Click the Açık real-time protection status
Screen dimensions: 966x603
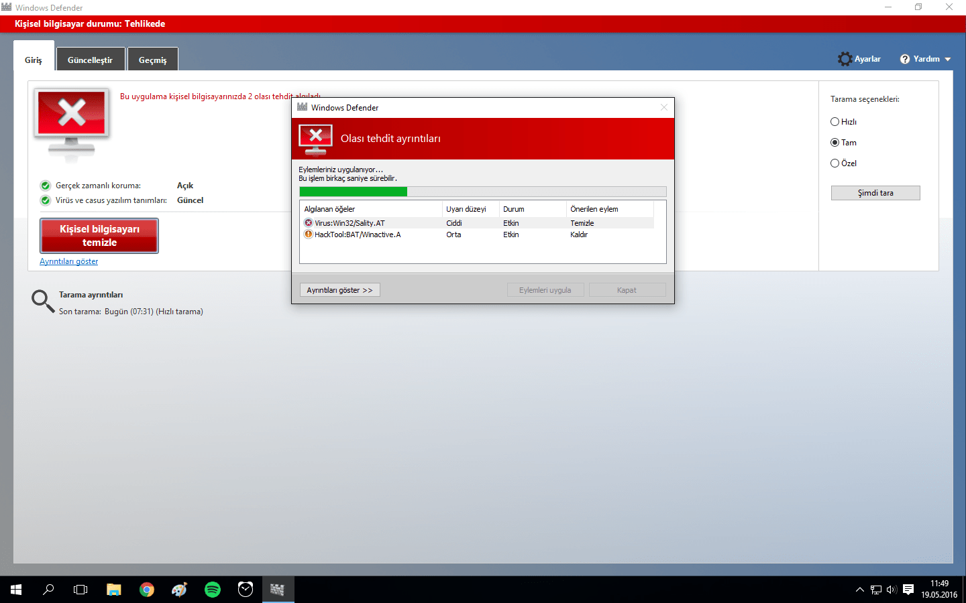point(185,186)
